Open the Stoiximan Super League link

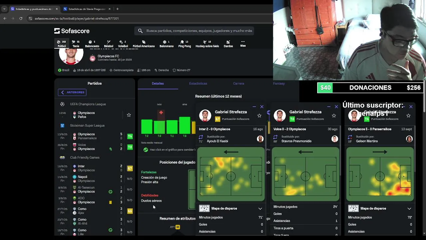pos(87,125)
